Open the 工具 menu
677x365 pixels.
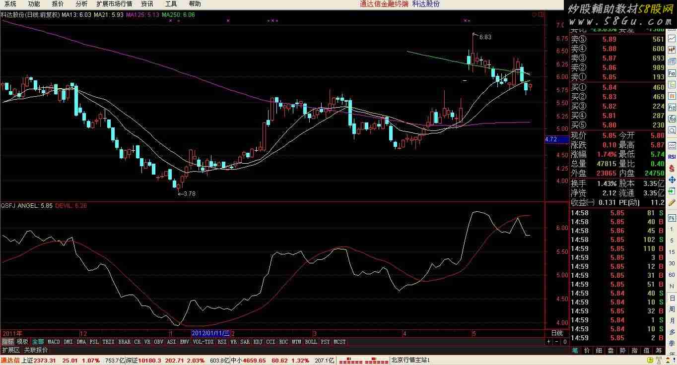(171, 4)
